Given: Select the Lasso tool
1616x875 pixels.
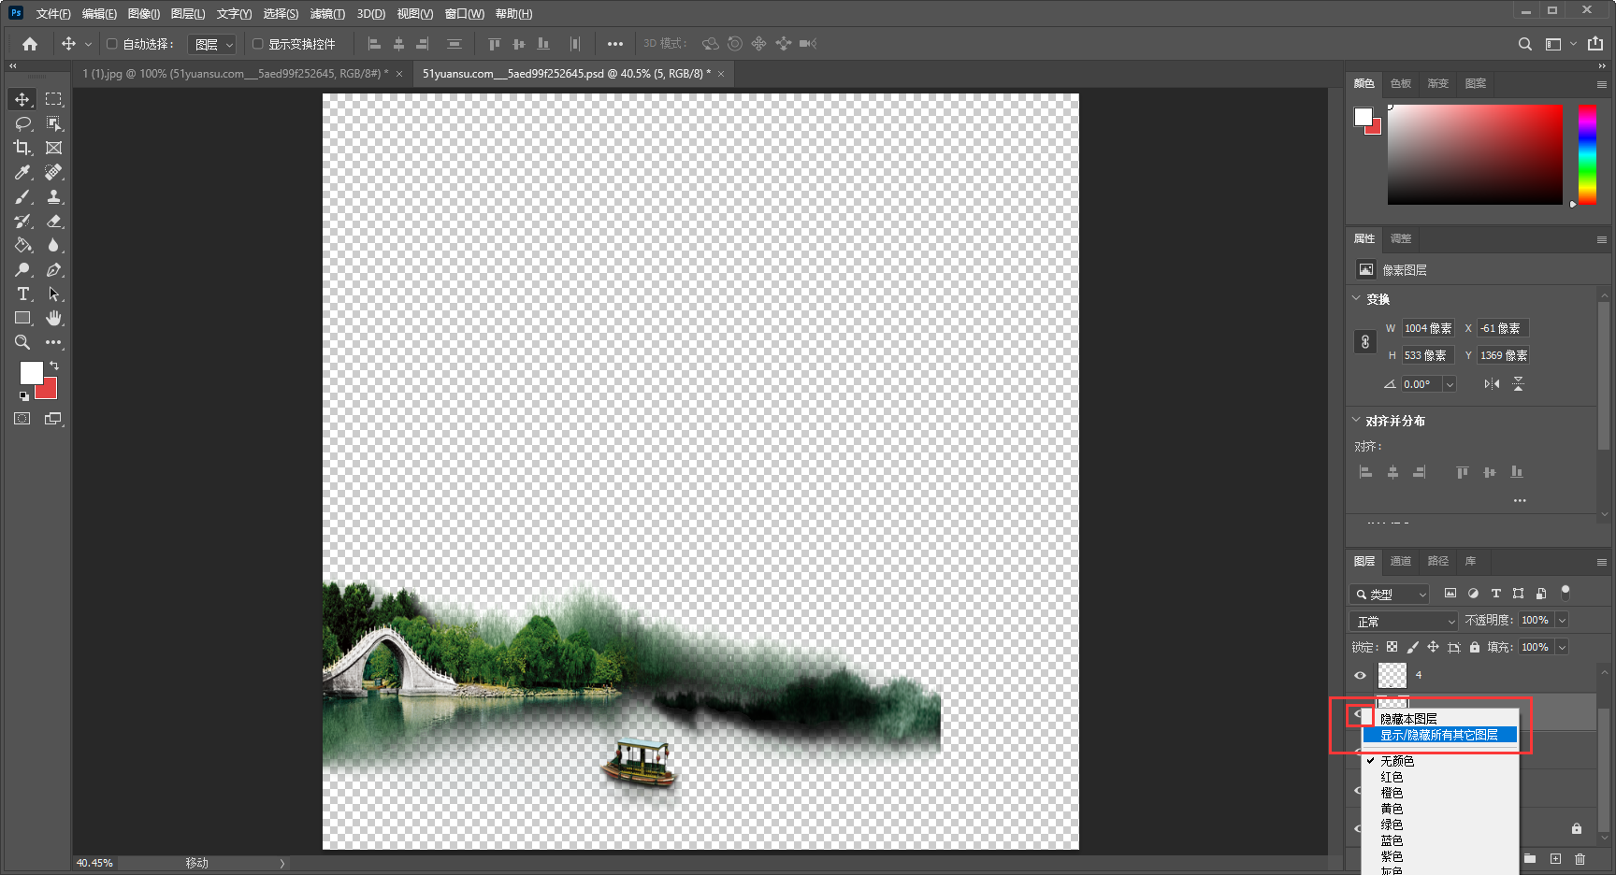Looking at the screenshot, I should click(x=22, y=123).
